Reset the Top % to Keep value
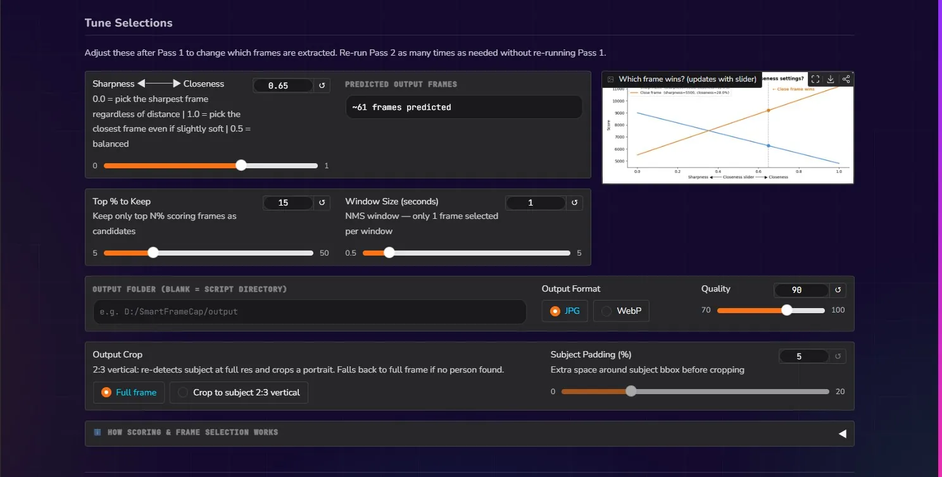 click(x=322, y=202)
